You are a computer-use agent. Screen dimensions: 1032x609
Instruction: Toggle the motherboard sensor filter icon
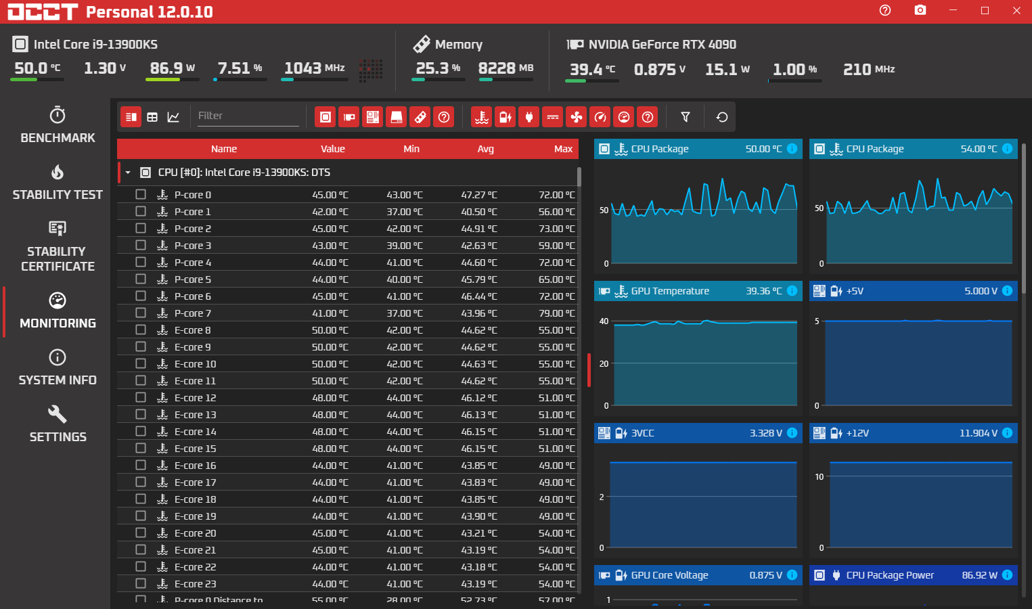373,117
